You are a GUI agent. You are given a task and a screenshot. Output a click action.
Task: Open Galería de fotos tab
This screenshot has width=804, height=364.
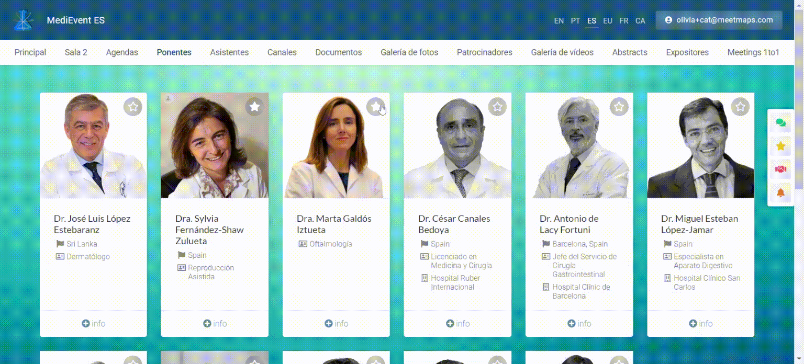point(409,52)
